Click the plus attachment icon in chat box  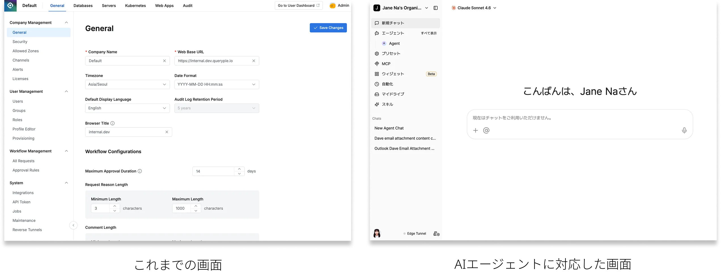[x=475, y=130]
